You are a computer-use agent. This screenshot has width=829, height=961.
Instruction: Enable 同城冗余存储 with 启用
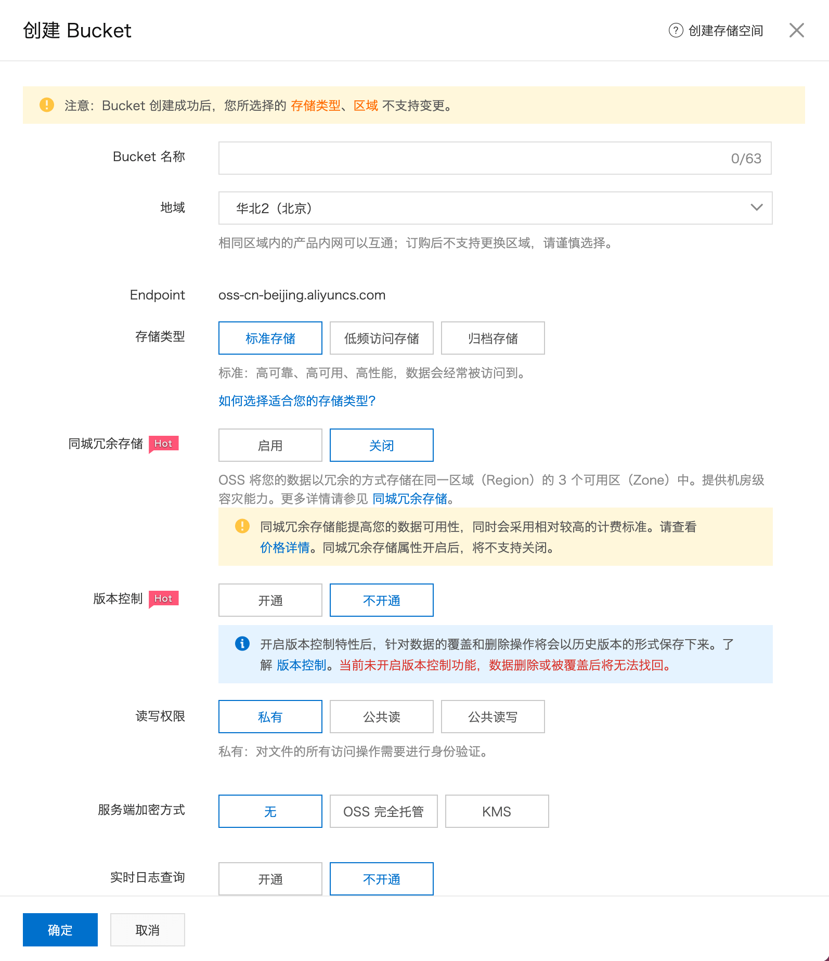pyautogui.click(x=270, y=446)
